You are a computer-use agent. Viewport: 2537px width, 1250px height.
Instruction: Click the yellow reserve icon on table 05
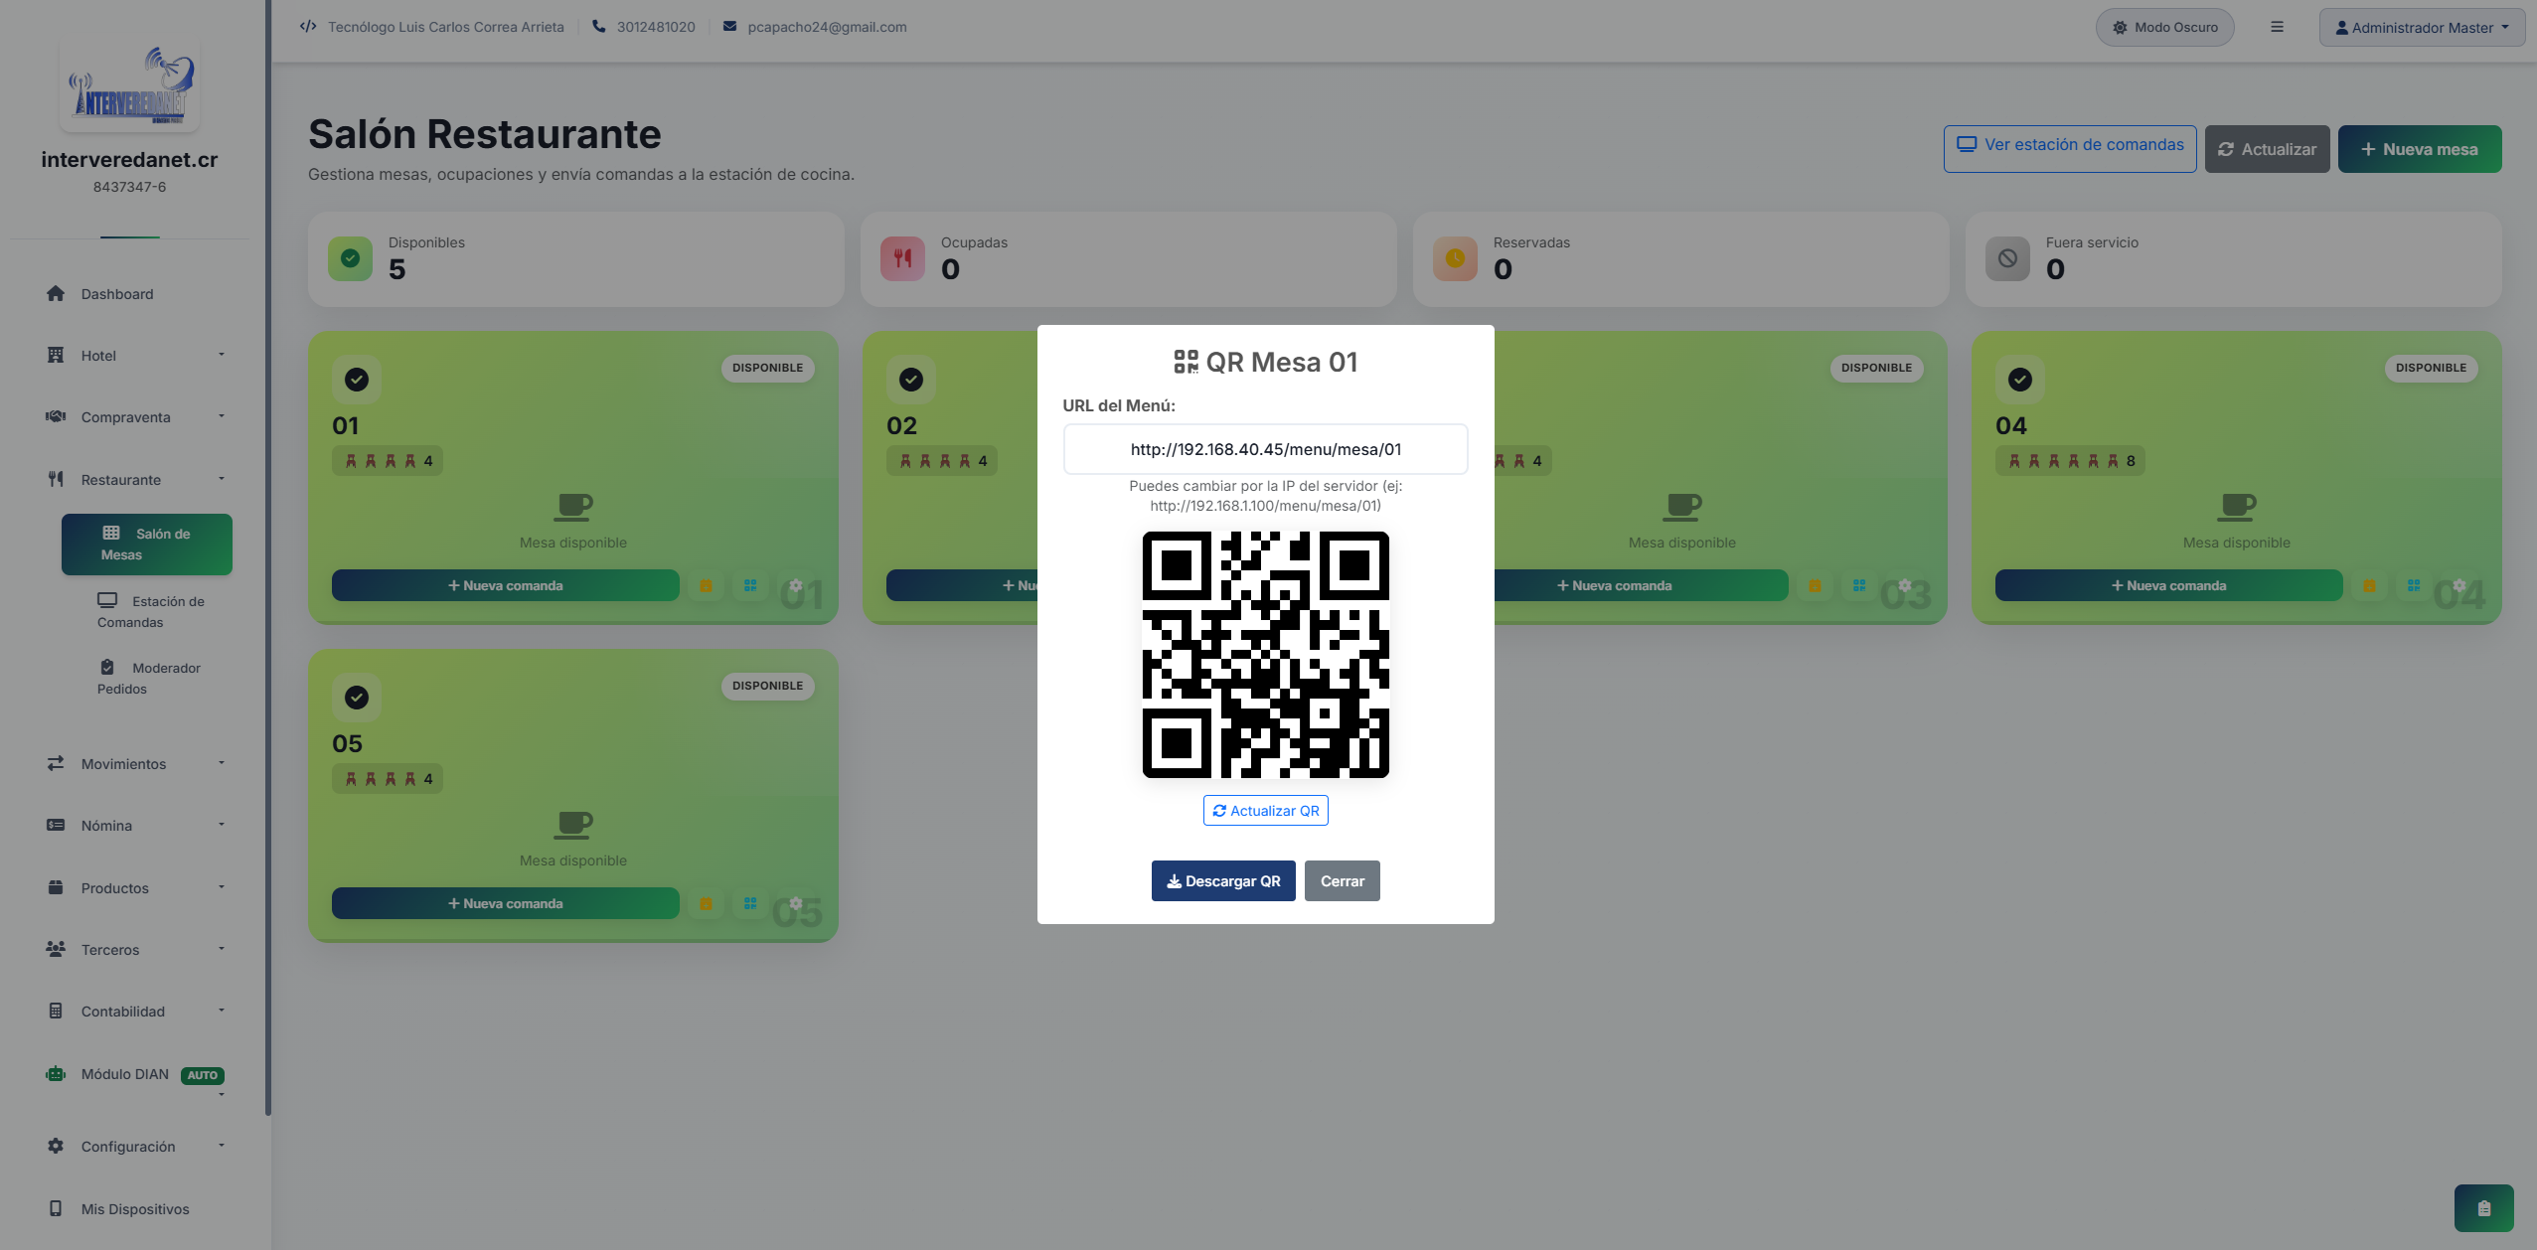coord(707,903)
